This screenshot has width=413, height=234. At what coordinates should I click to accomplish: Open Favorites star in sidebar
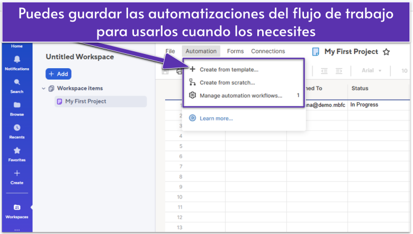coord(17,151)
